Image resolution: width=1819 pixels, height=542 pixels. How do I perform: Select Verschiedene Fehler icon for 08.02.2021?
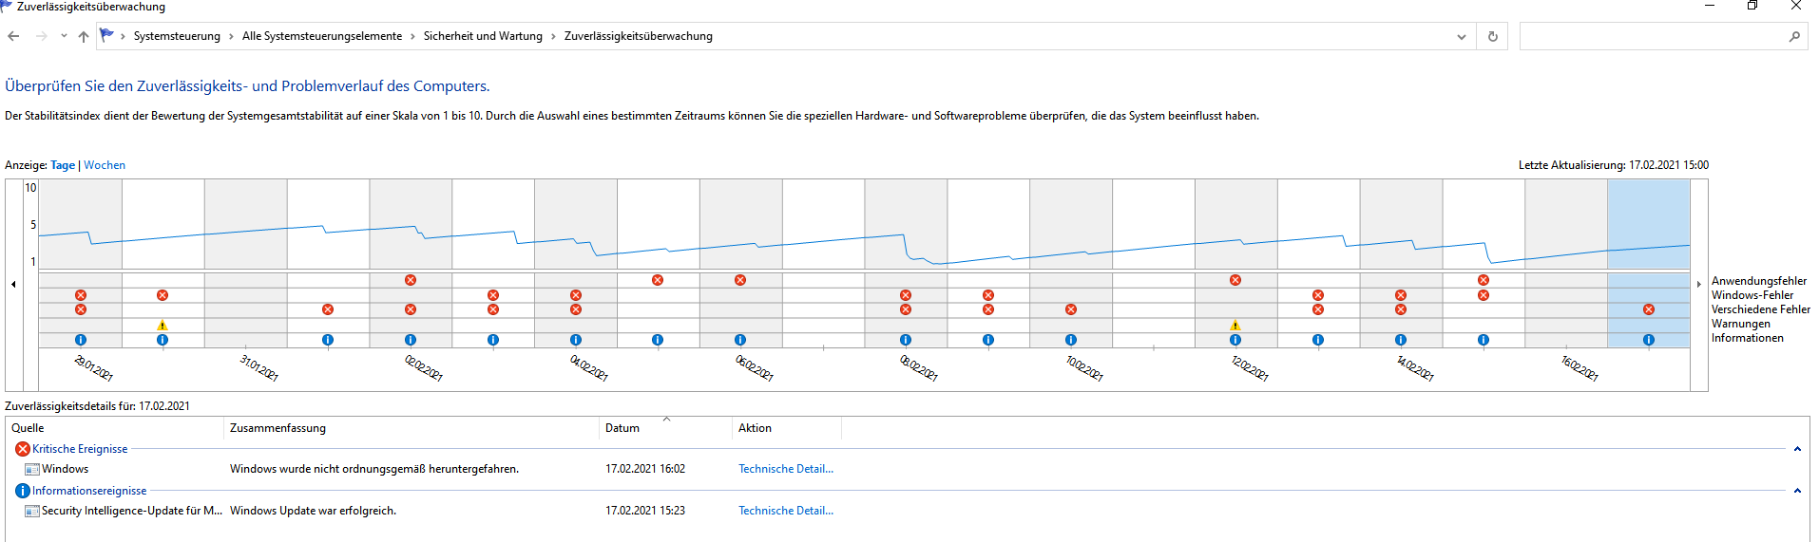[x=906, y=309]
